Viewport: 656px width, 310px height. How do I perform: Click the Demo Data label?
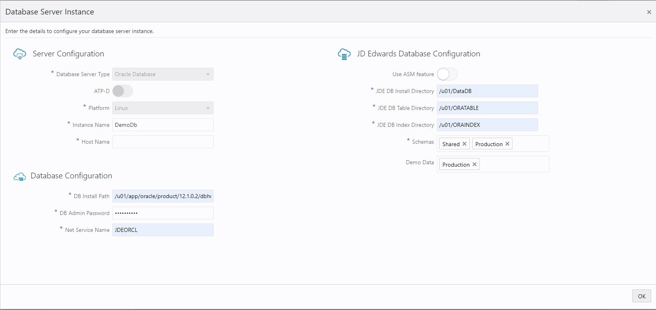(x=420, y=162)
